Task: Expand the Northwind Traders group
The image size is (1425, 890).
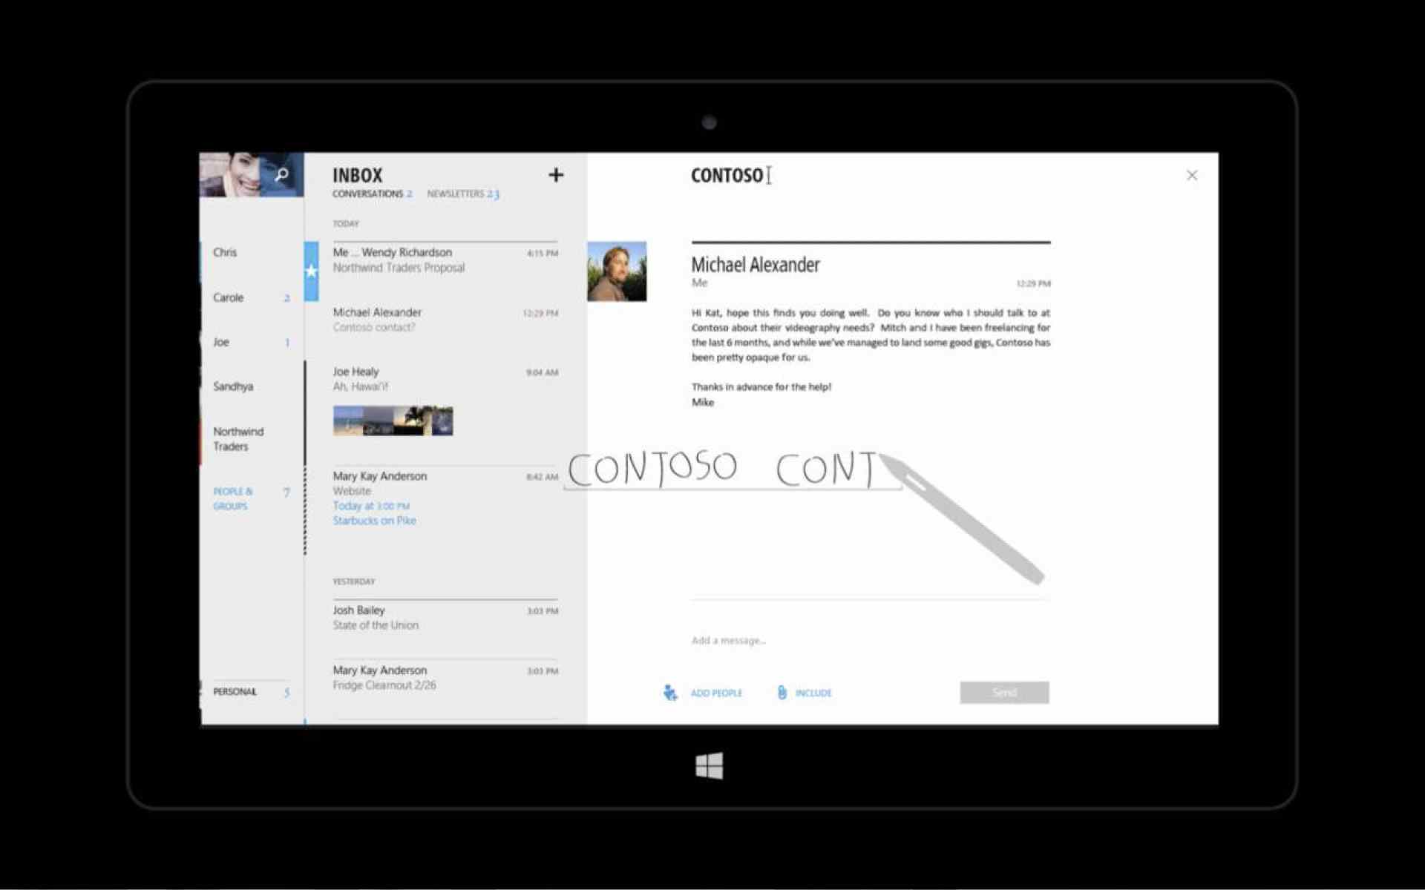Action: (239, 438)
